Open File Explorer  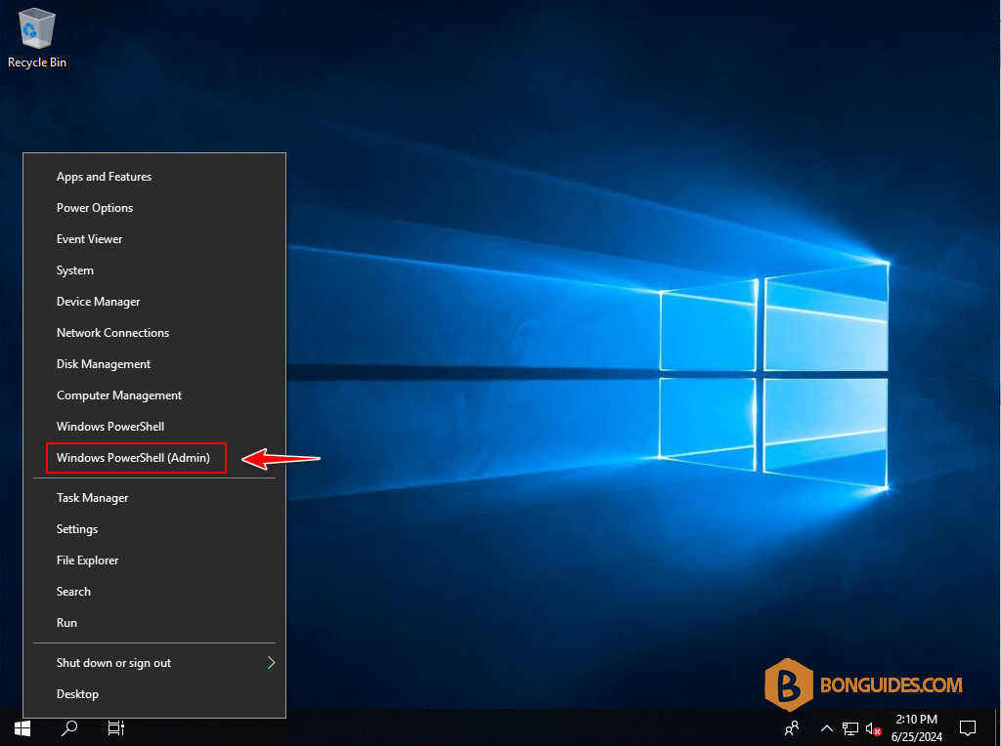pyautogui.click(x=154, y=560)
